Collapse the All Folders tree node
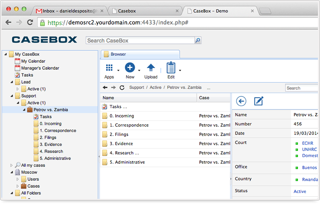Viewport: 320px width, 205px height. pos(12,193)
